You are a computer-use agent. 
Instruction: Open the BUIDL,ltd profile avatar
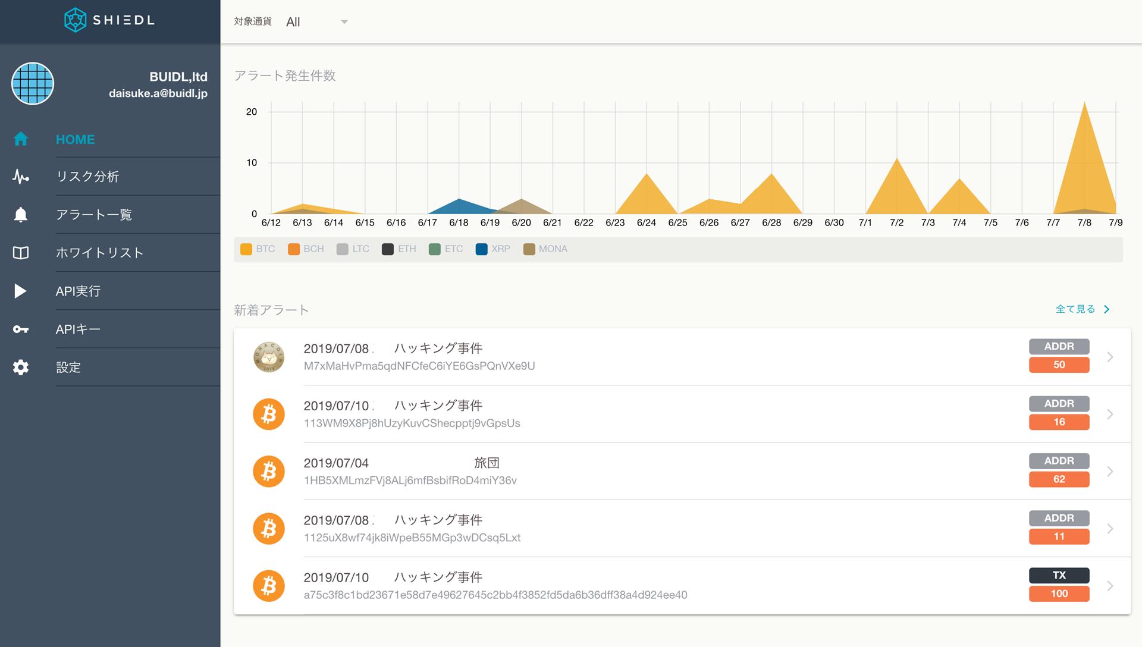(x=33, y=84)
